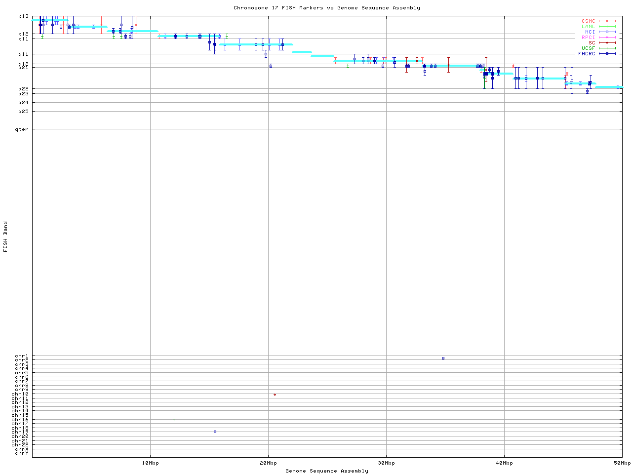
Task: Click the q25 y-axis band label
Action: pyautogui.click(x=23, y=112)
